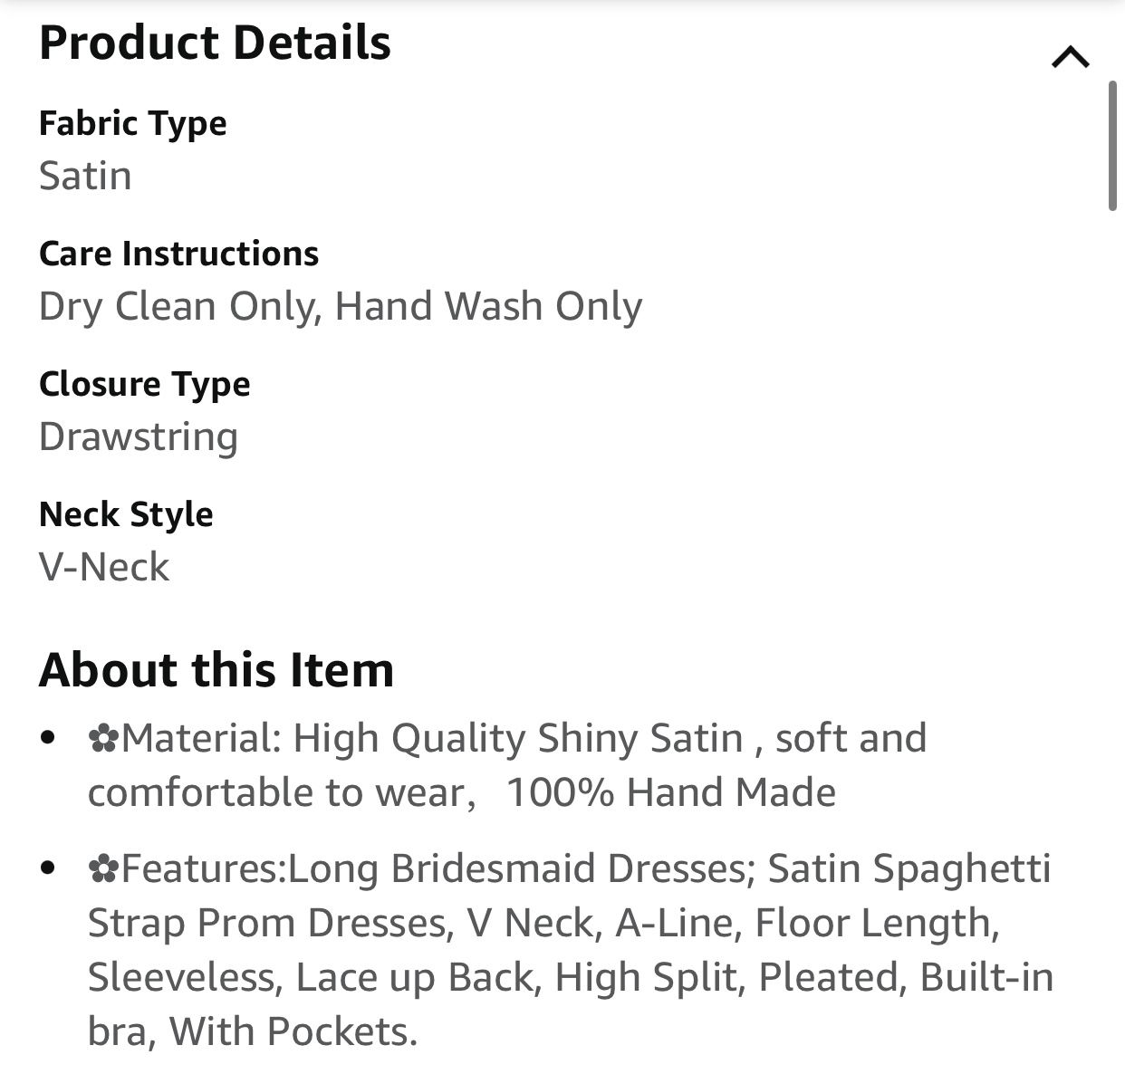
Task: Click the 100% Hand Made text
Action: coord(671,793)
